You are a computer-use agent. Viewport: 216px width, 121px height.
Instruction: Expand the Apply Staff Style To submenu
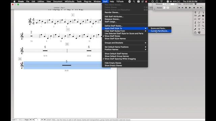coord(125,28)
